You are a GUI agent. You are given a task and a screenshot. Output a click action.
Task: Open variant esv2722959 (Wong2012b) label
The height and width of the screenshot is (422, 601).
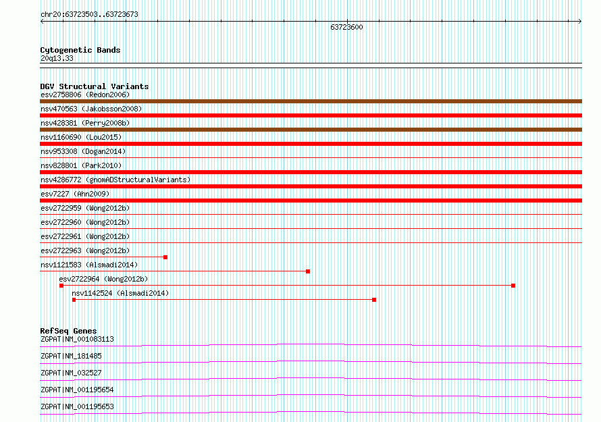(85, 208)
